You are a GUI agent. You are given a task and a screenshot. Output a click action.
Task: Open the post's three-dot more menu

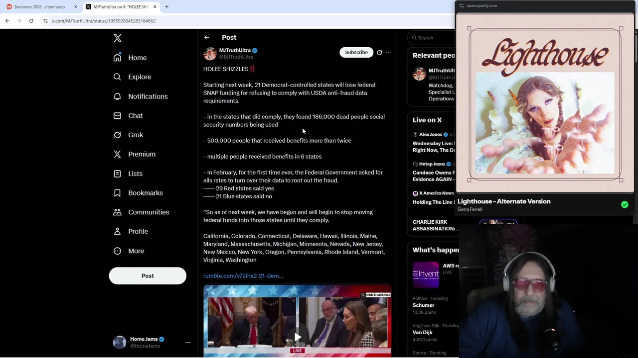point(388,52)
